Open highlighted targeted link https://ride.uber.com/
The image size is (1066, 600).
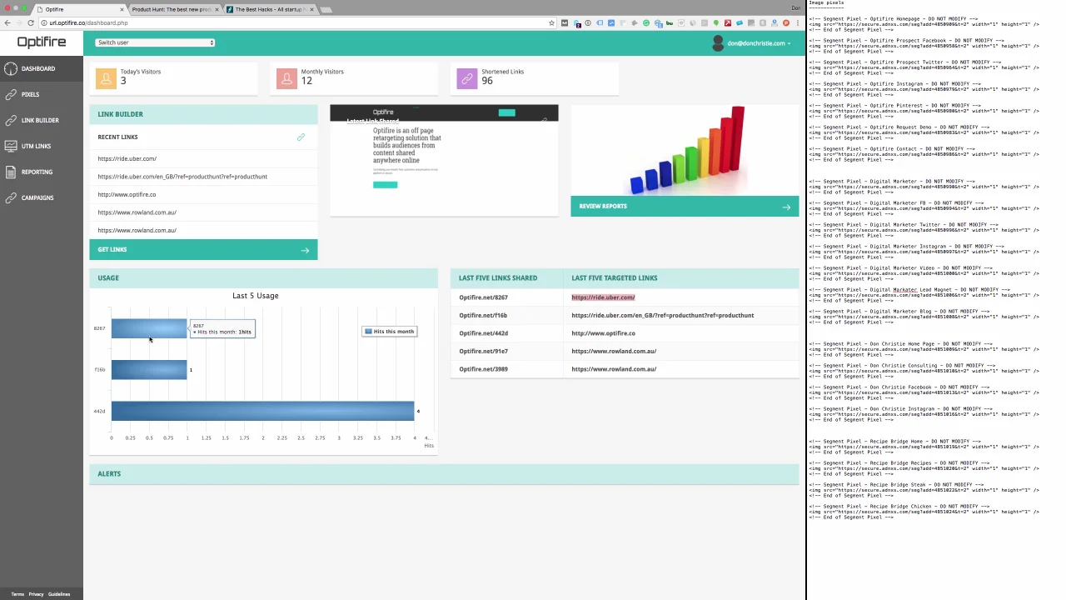click(x=603, y=297)
